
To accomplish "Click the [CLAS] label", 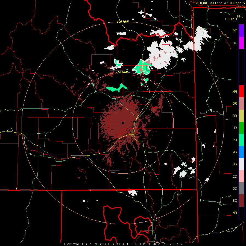I will (x=231, y=19).
